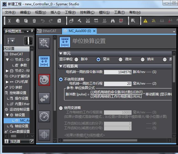Click the Cut scissors toolbar icon
Screen dimensions: 178x154
click(9, 21)
